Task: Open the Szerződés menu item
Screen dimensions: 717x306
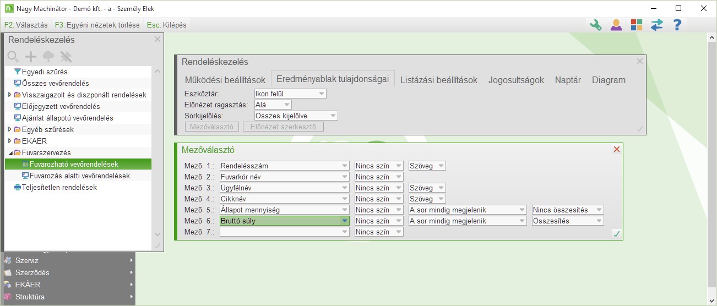Action: pyautogui.click(x=68, y=272)
